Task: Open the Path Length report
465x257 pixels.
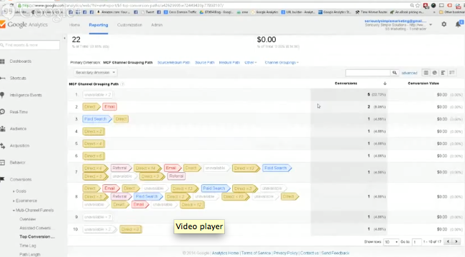Action: (30, 254)
